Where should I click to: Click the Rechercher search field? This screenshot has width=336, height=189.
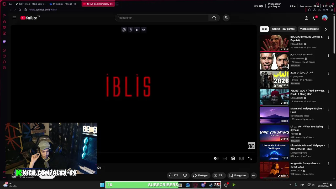[162, 18]
